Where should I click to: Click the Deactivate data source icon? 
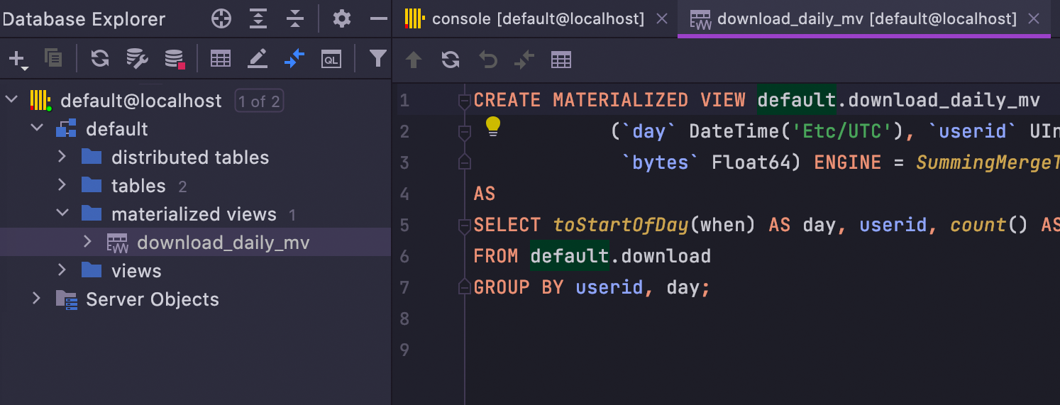click(175, 59)
